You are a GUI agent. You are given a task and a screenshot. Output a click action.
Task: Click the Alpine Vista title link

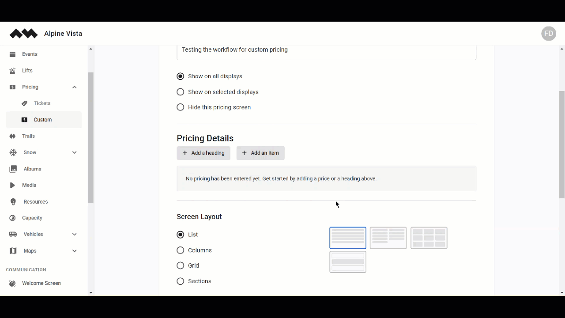(x=63, y=34)
